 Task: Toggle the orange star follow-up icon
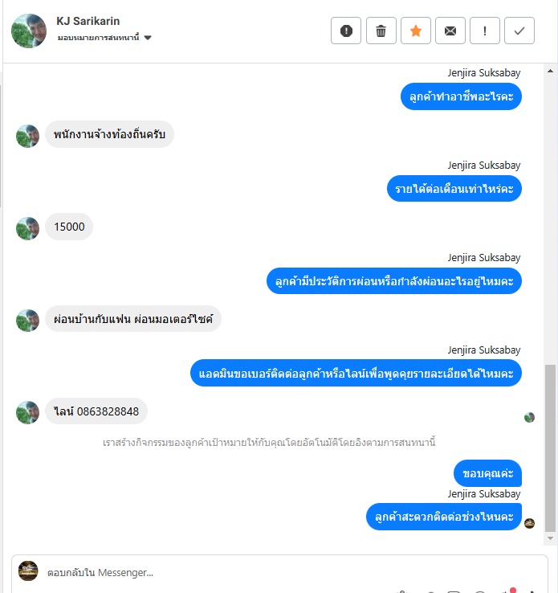click(416, 31)
